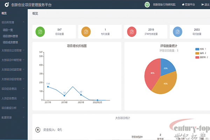This screenshot has height=140, width=210.
Task: Toggle 省级 orange legend swatch
Action: click(197, 53)
